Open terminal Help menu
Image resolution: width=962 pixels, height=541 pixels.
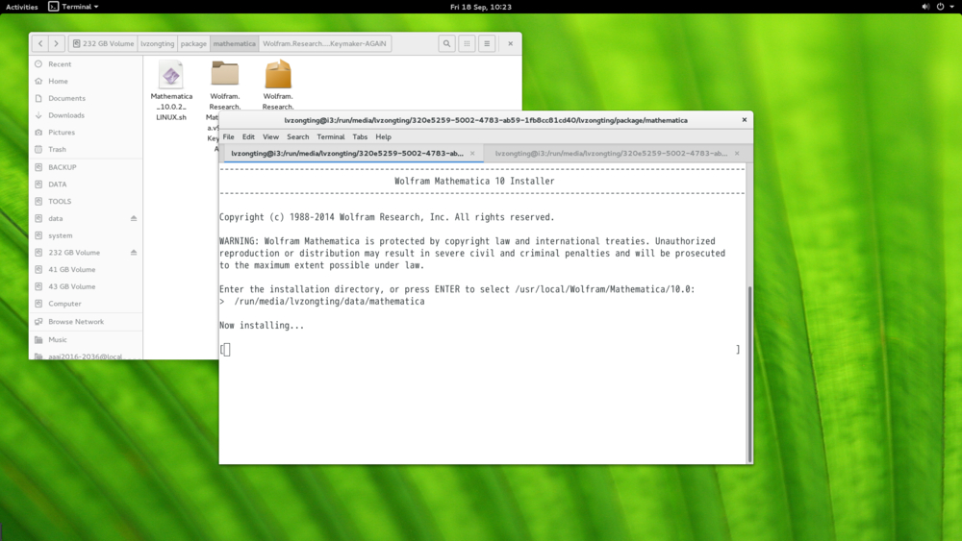click(x=384, y=136)
